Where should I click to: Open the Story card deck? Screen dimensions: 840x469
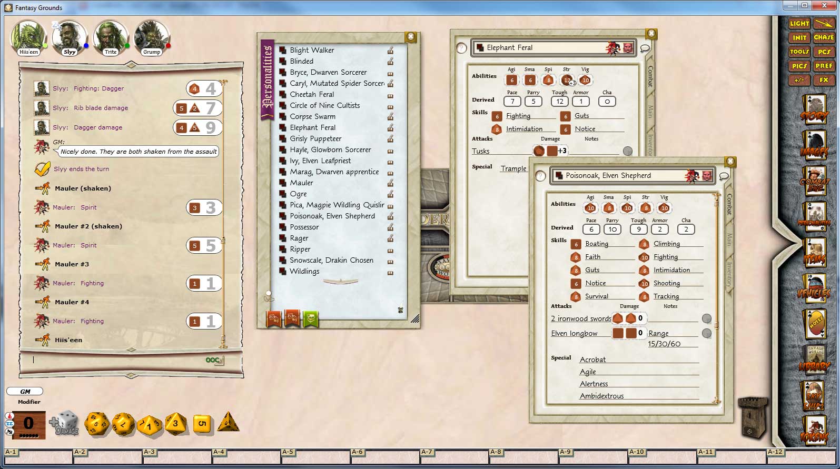click(814, 109)
